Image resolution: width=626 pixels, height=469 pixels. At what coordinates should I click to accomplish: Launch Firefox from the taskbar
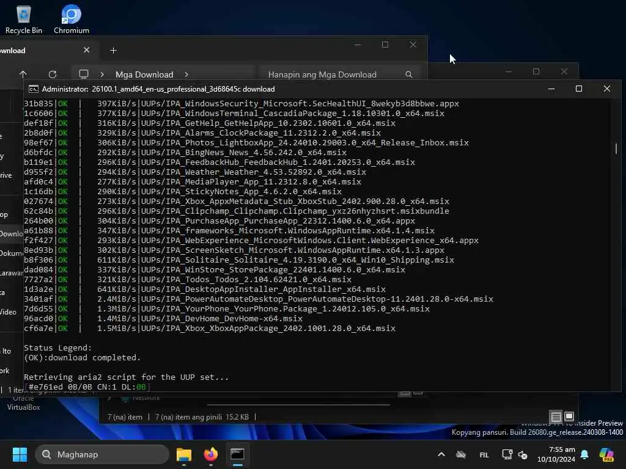[211, 454]
